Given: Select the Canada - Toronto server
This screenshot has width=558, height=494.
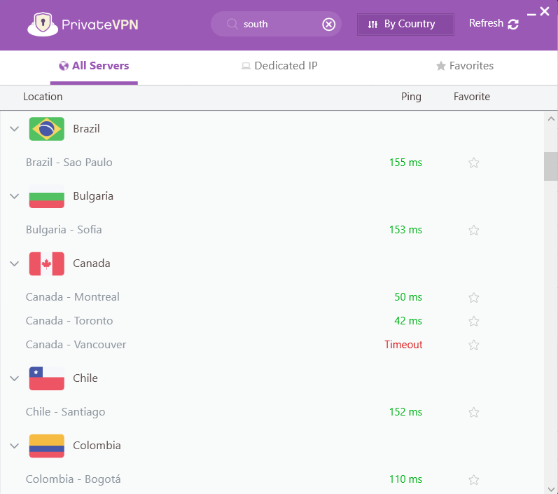Looking at the screenshot, I should [x=69, y=321].
